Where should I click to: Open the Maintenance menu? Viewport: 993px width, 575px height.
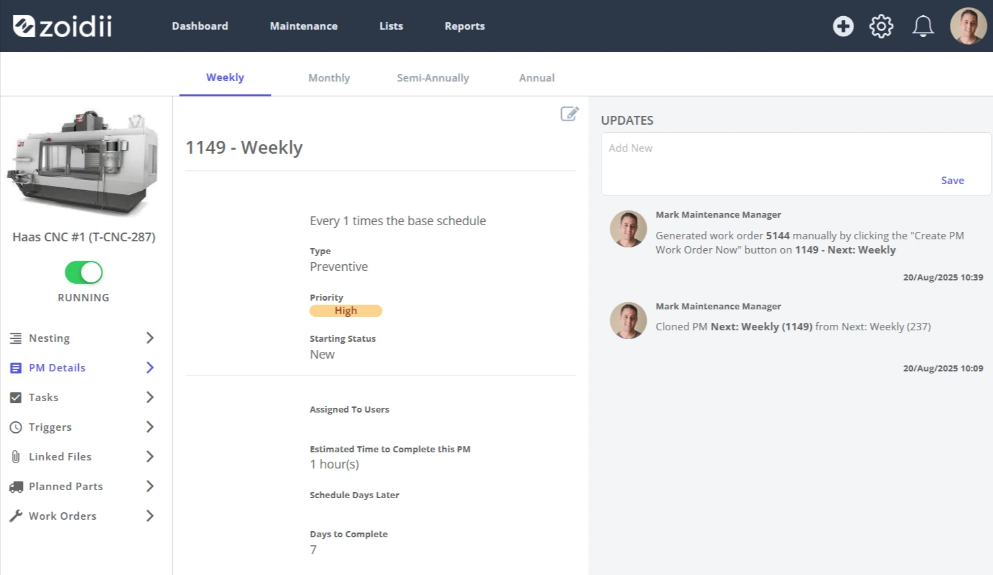tap(304, 26)
